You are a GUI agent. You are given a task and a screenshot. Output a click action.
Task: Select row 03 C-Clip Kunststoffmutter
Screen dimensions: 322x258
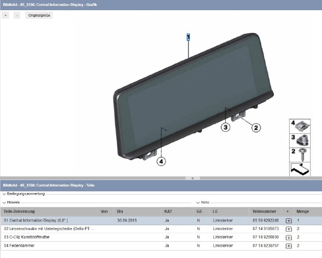tap(161, 237)
